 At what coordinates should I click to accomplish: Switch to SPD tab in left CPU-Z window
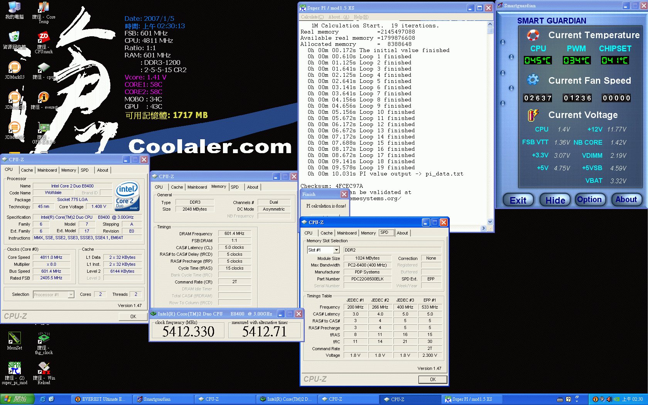(x=84, y=170)
